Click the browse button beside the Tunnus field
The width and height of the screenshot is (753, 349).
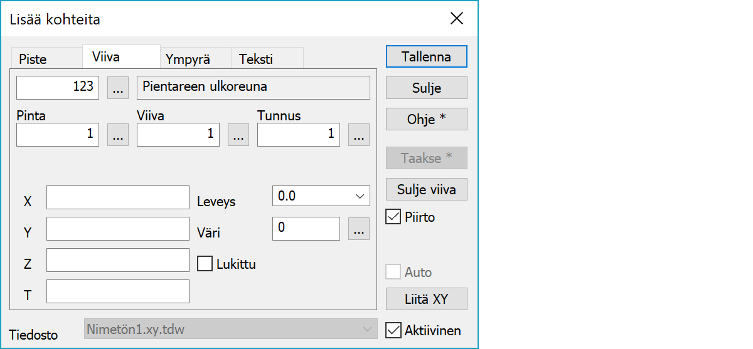coord(359,135)
